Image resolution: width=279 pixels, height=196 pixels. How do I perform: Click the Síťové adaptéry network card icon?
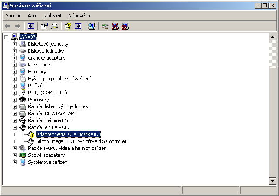pyautogui.click(x=23, y=155)
